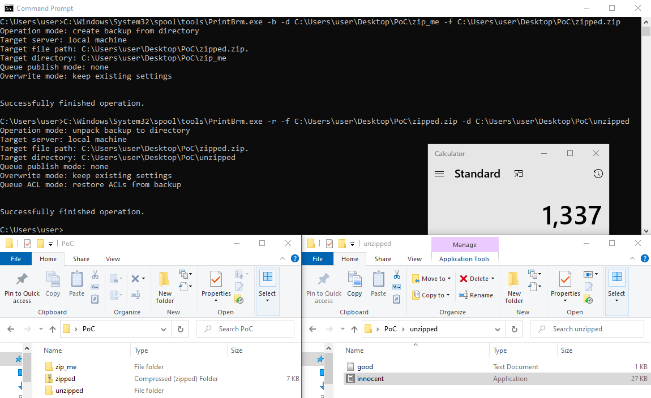Collapse the ribbon in PoC window
This screenshot has width=651, height=398.
[x=282, y=258]
